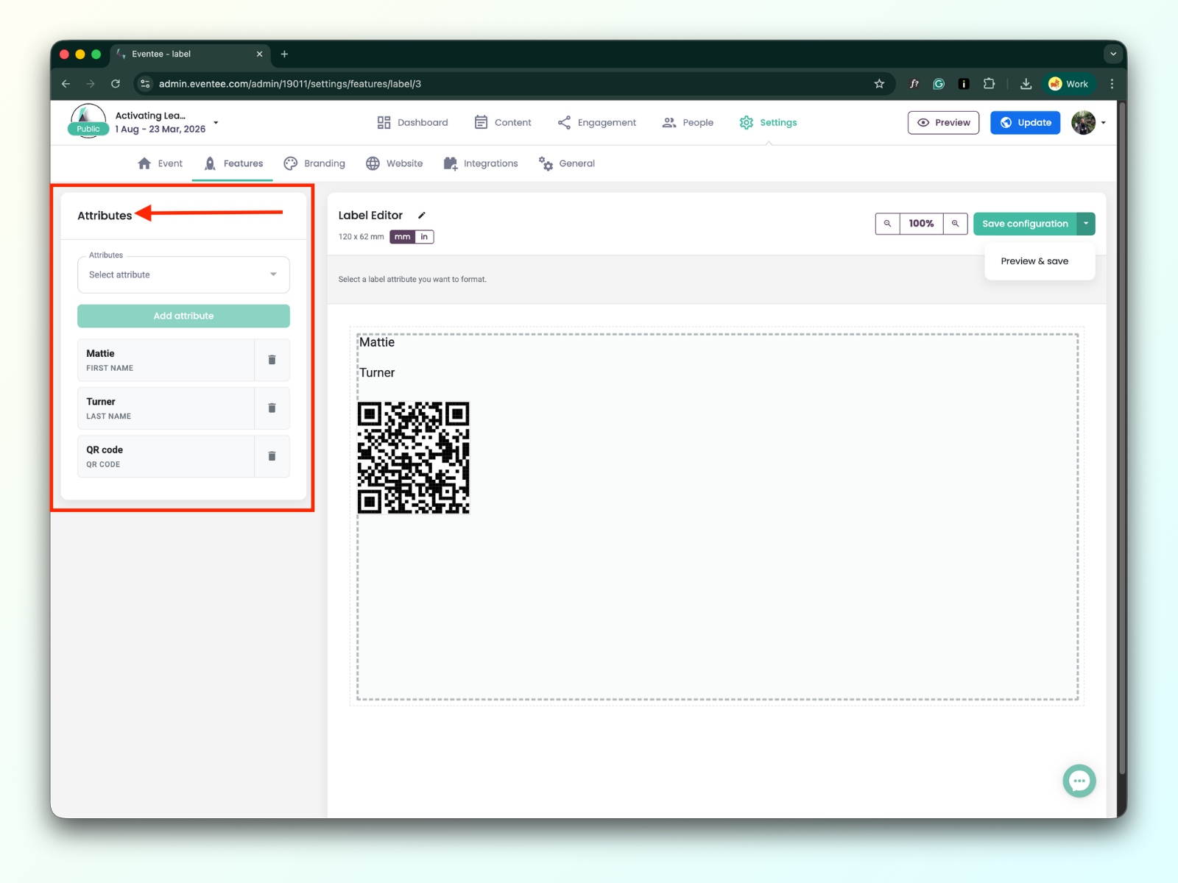Click the Add attribute button
The height and width of the screenshot is (883, 1178).
click(183, 316)
